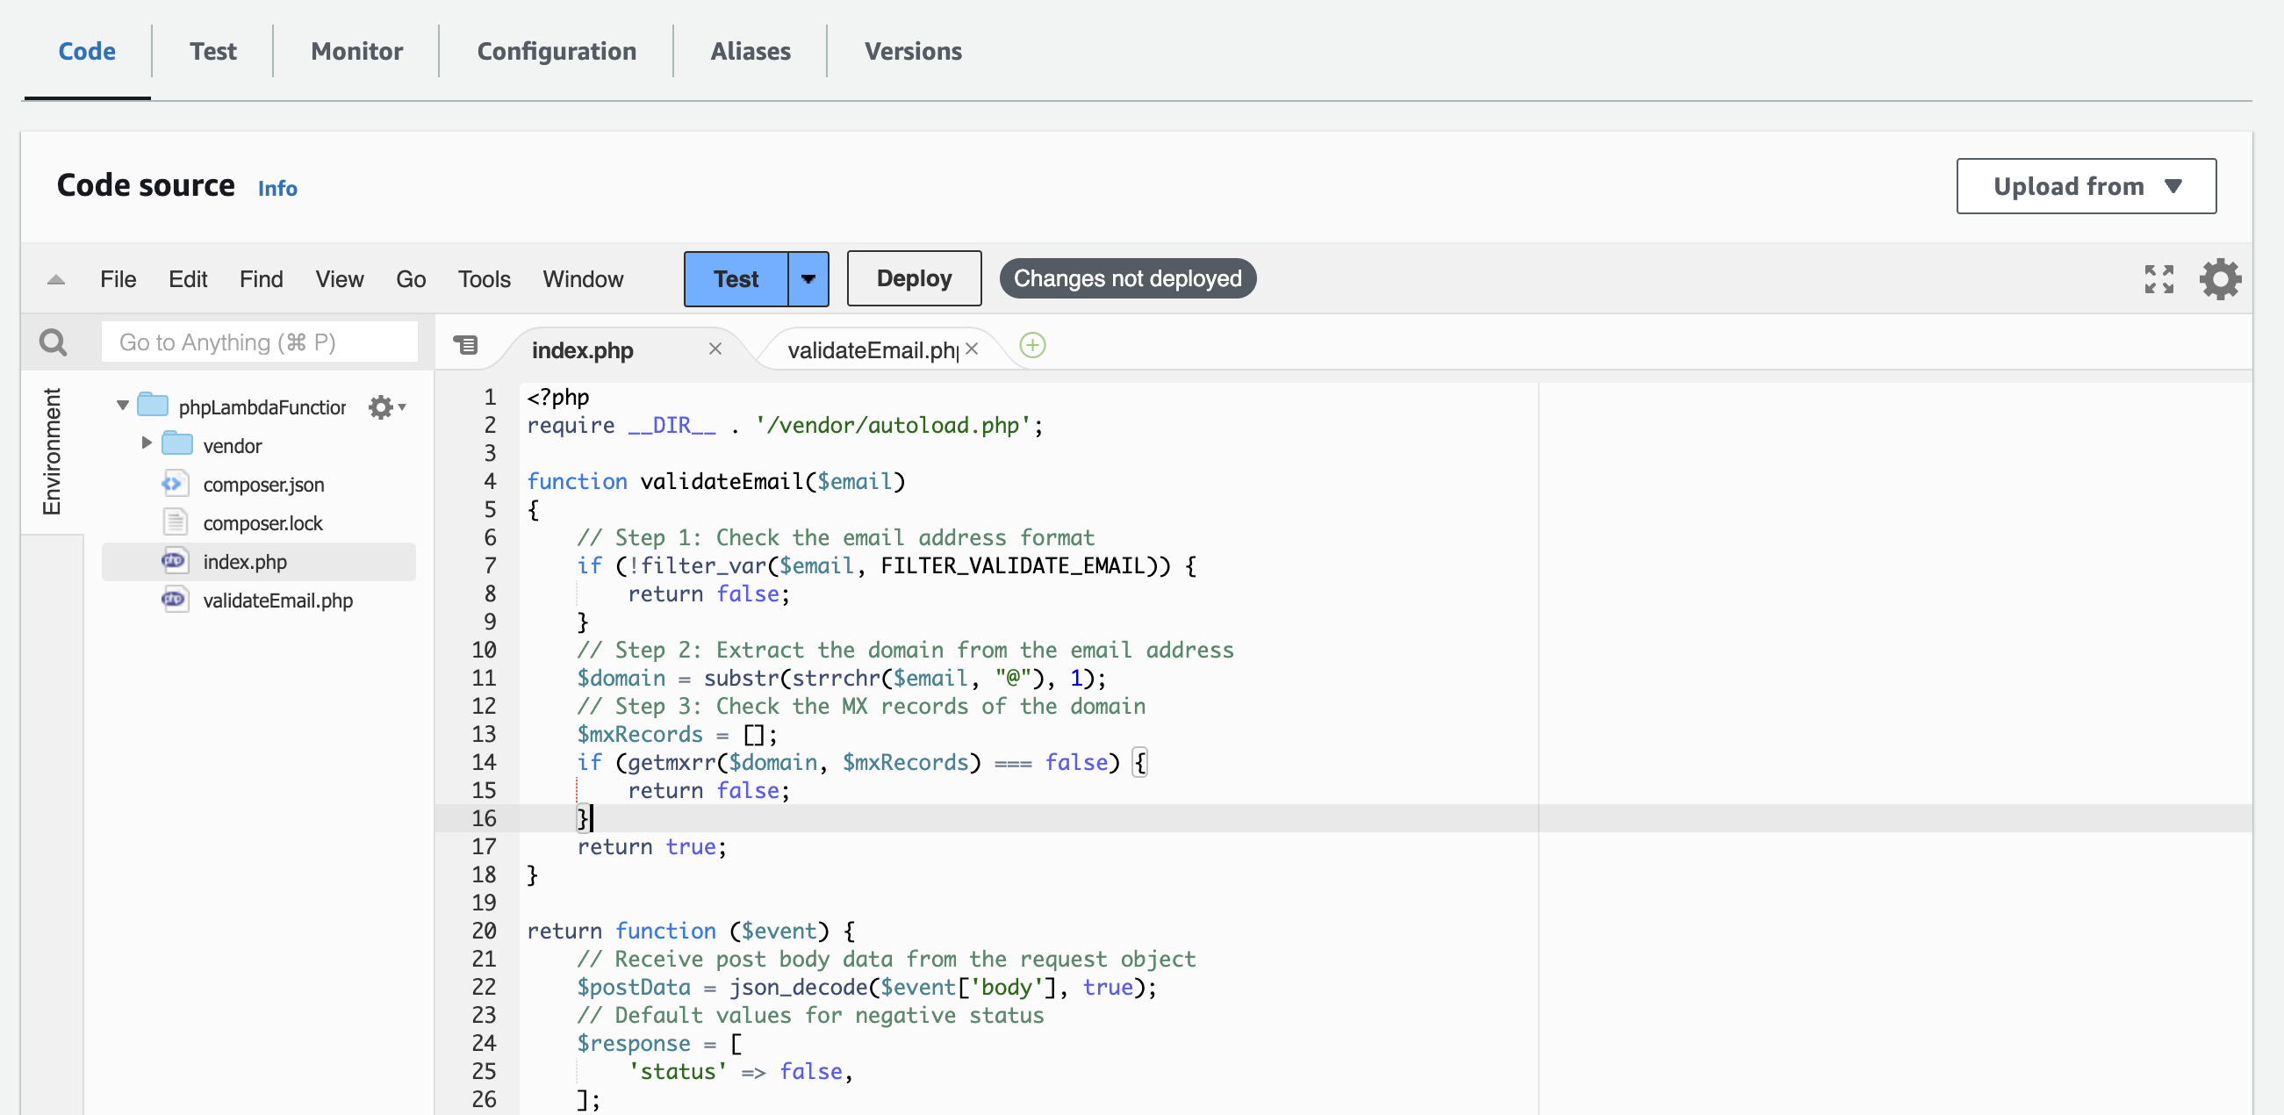Open the editor settings gear icon
Image resolution: width=2284 pixels, height=1115 pixels.
coord(2220,279)
